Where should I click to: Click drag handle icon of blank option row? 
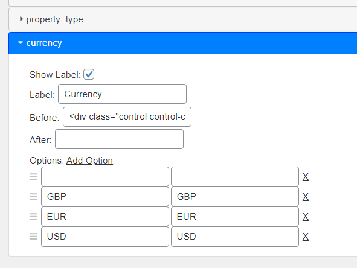33,176
